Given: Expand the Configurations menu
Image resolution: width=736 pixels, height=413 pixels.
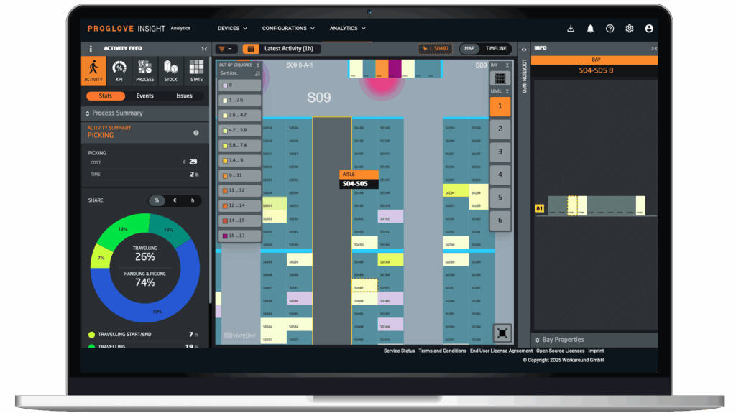Looking at the screenshot, I should 288,29.
